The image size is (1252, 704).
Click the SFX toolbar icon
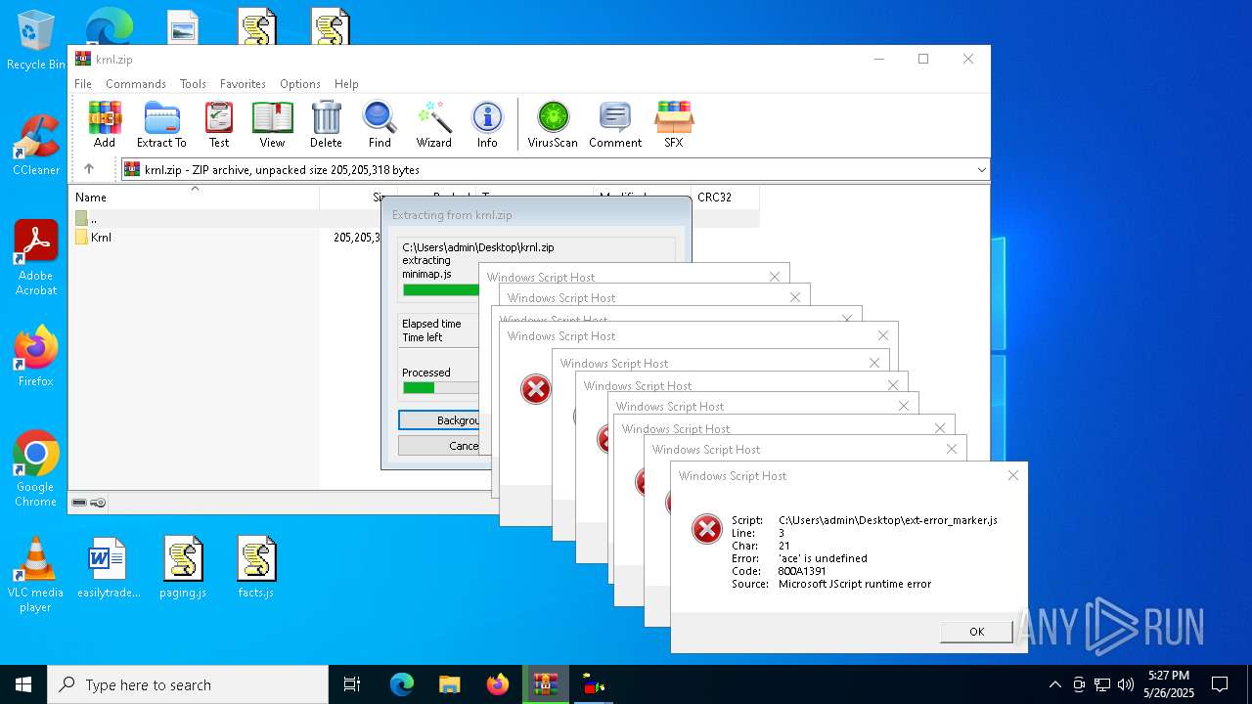point(674,124)
